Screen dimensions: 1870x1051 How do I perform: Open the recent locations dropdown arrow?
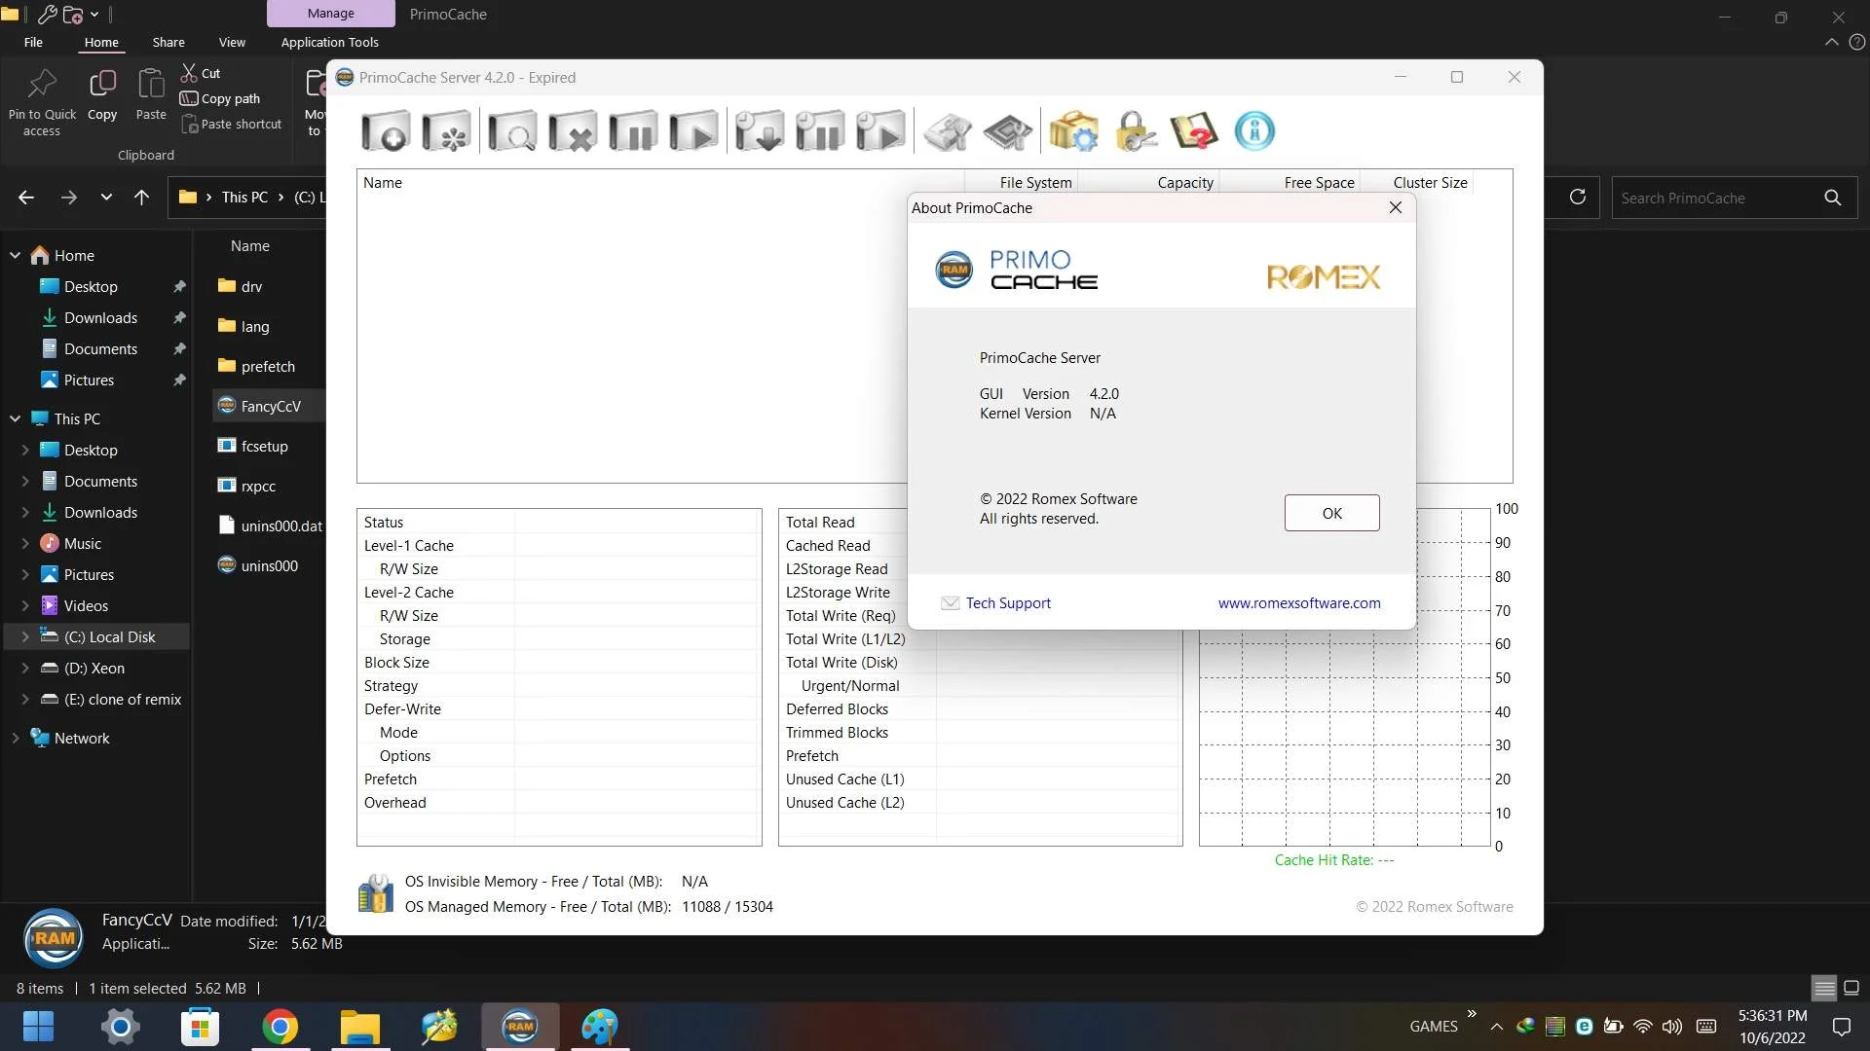click(x=106, y=197)
